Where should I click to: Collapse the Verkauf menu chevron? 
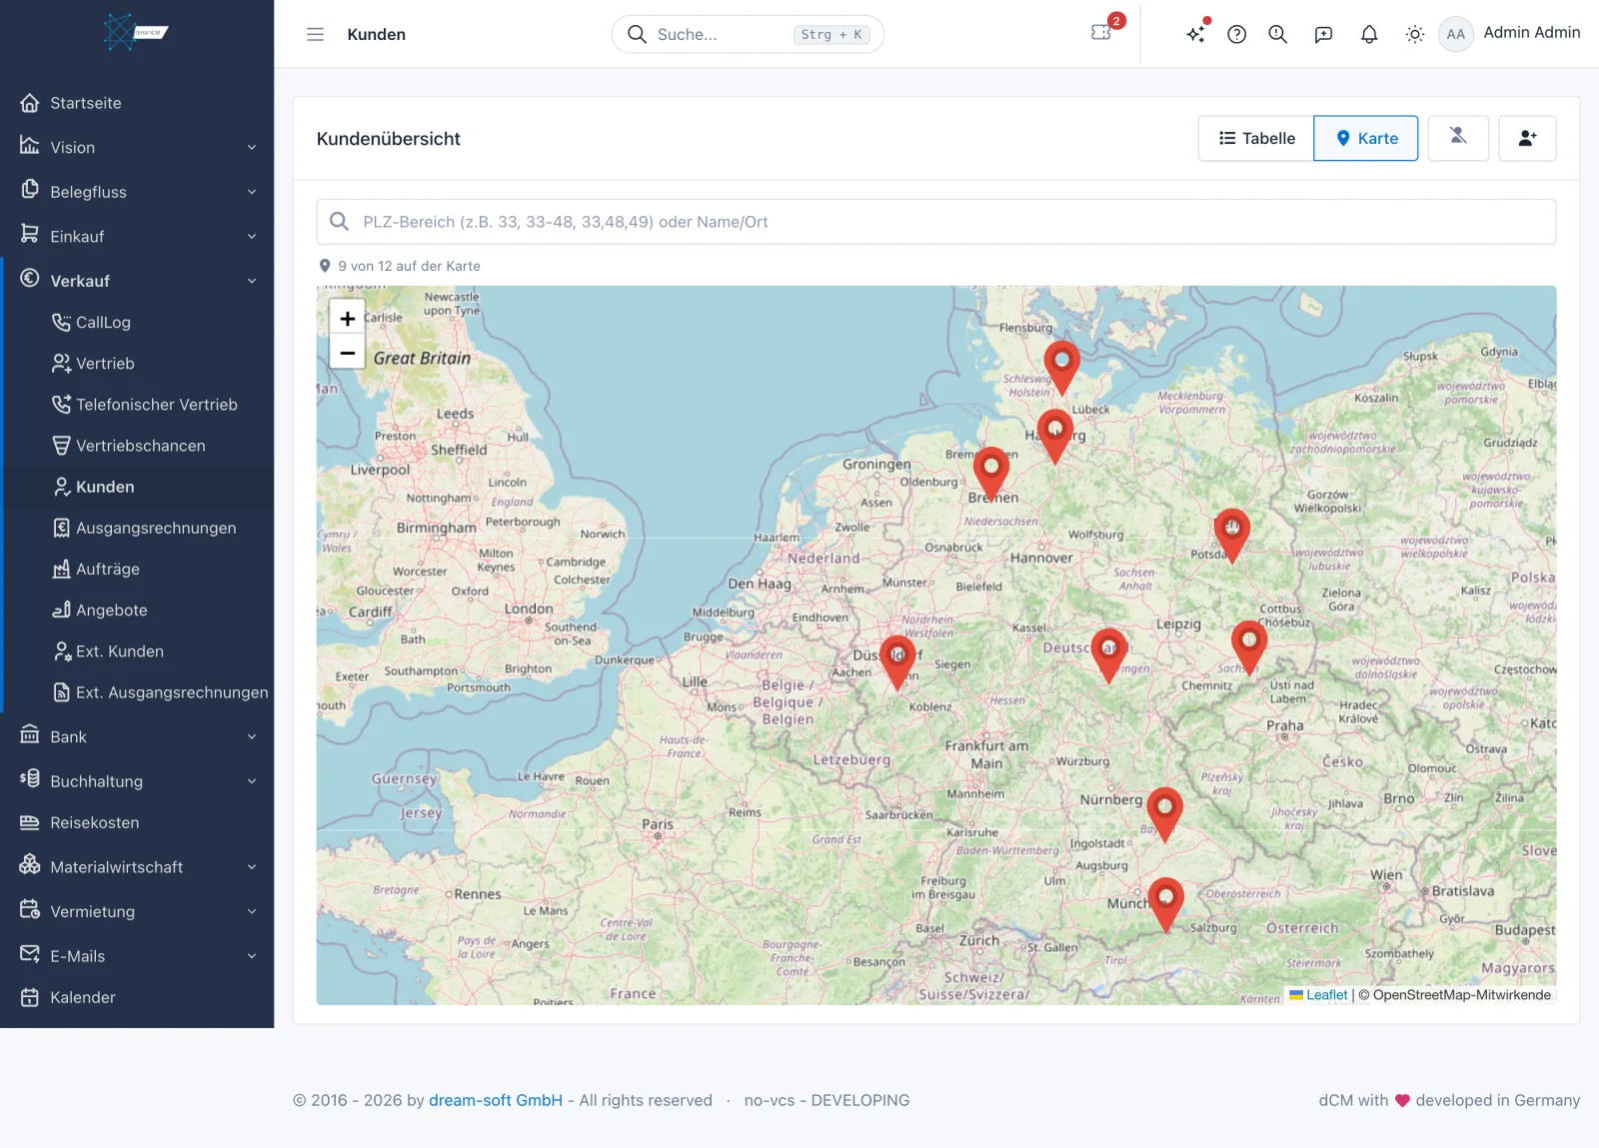tap(252, 281)
